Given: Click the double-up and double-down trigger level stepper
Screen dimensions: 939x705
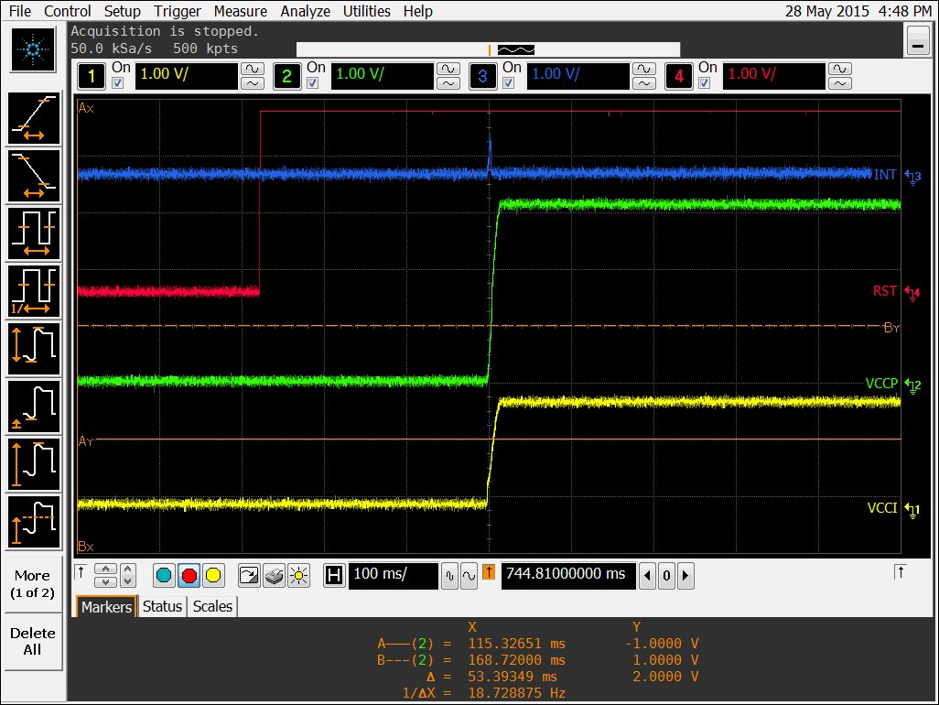Looking at the screenshot, I should pos(105,576).
